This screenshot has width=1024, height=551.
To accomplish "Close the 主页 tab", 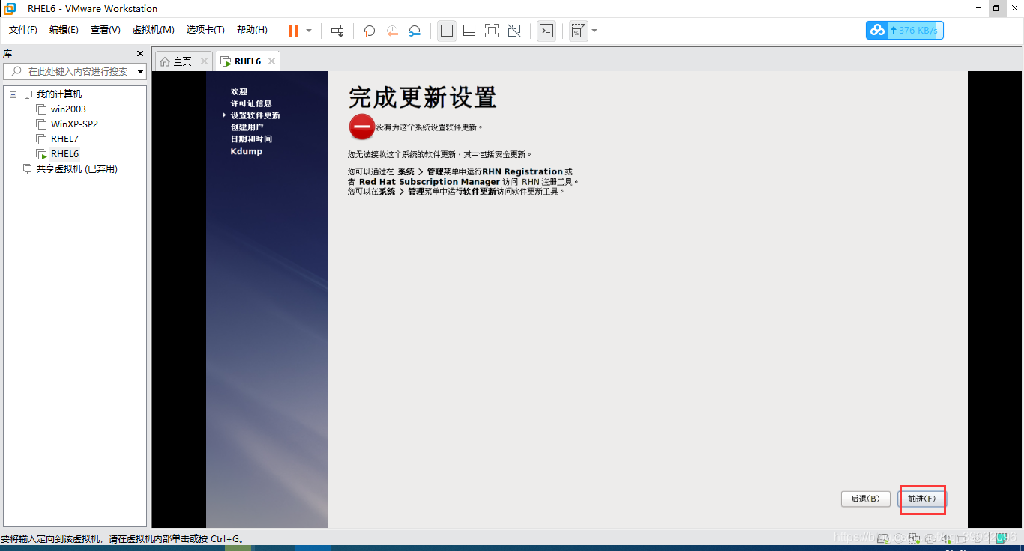I will point(204,61).
